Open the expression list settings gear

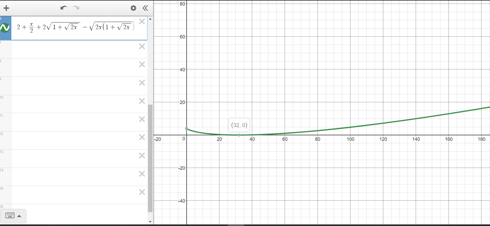133,8
